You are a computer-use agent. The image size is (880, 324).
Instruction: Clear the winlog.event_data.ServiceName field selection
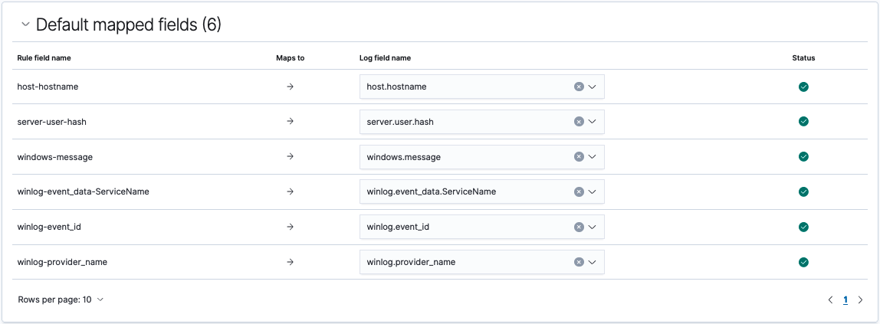click(579, 191)
